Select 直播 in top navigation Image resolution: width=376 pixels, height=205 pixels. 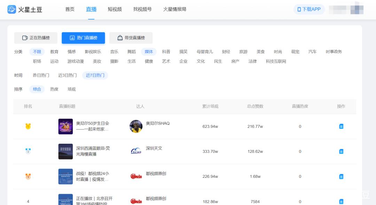click(91, 9)
